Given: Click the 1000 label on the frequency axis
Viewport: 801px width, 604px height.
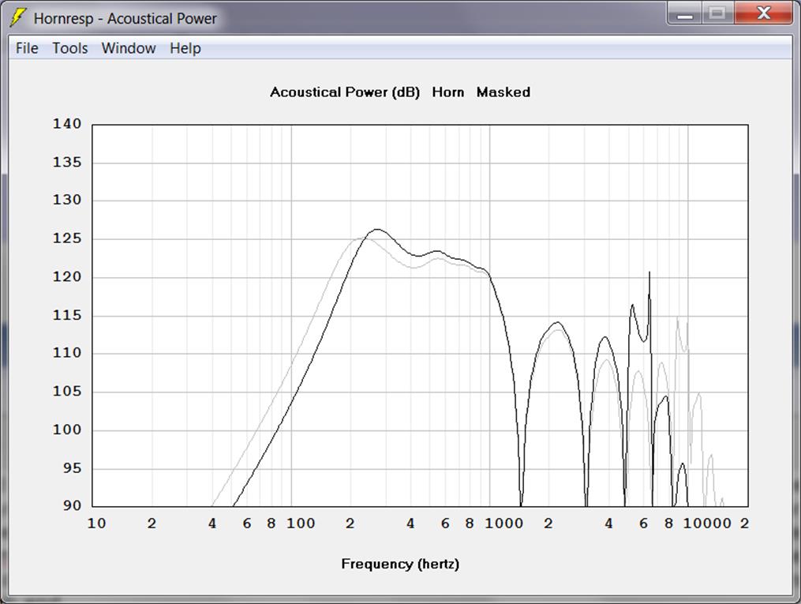Looking at the screenshot, I should [503, 523].
